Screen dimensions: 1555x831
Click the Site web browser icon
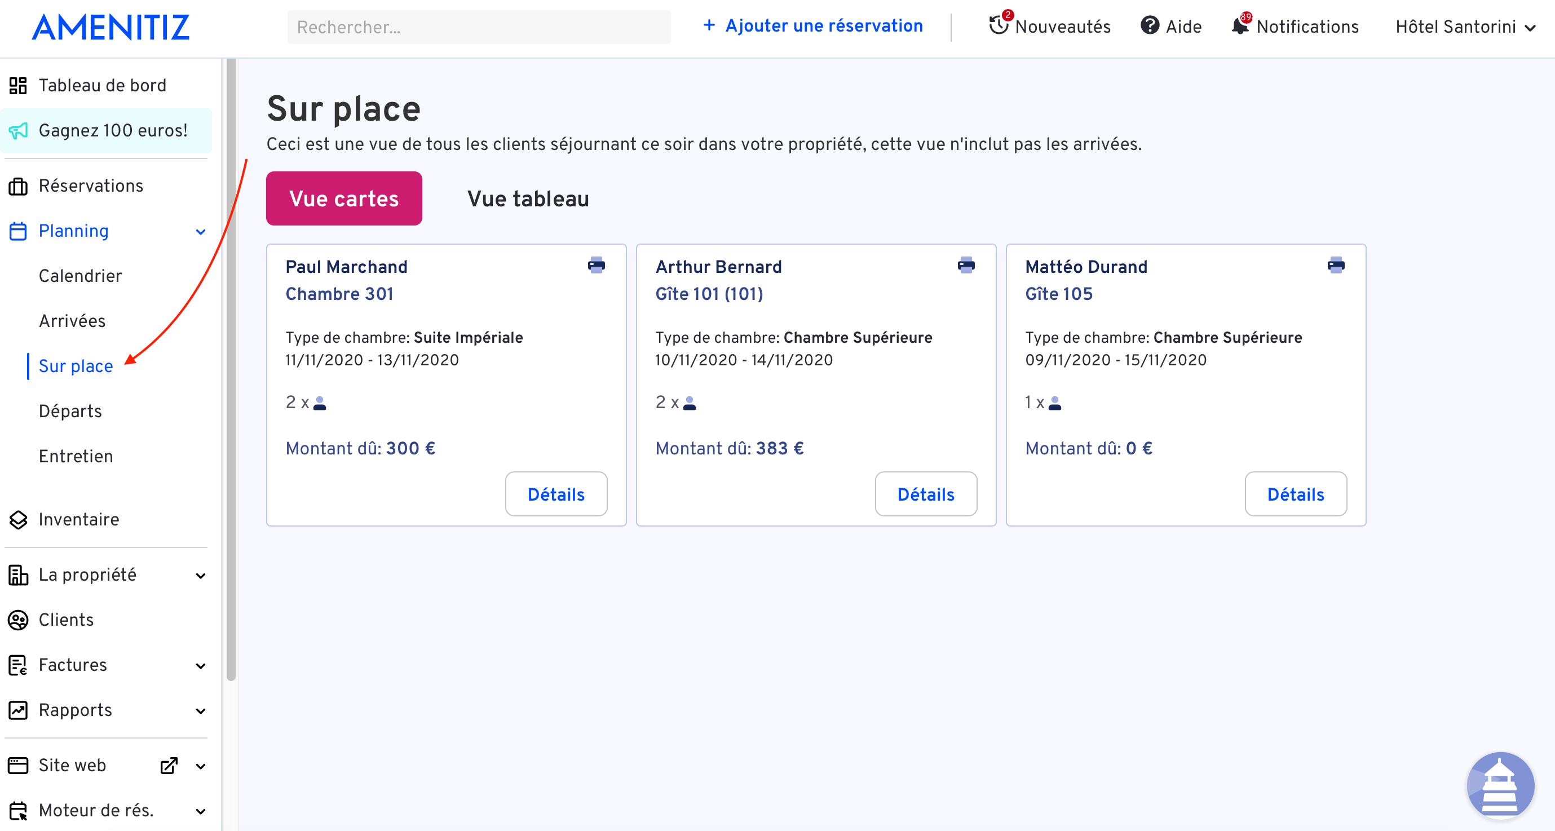tap(18, 765)
